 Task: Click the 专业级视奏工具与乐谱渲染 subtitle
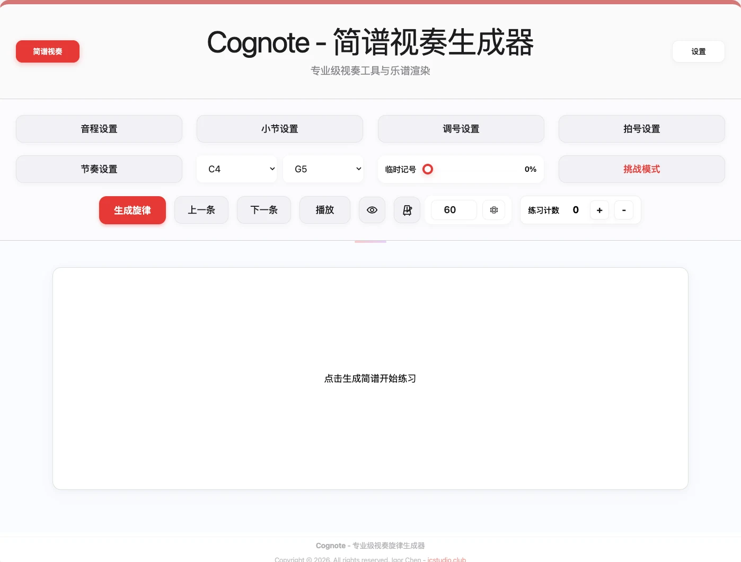coord(371,71)
